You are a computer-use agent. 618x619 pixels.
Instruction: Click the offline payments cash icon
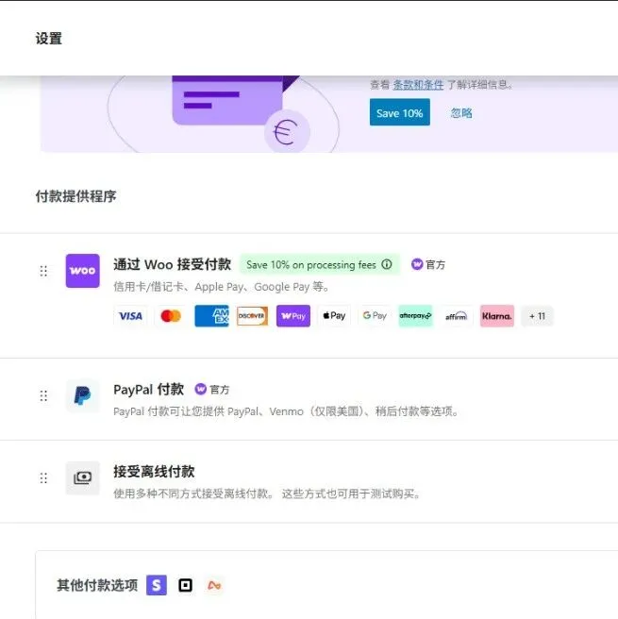pyautogui.click(x=82, y=478)
